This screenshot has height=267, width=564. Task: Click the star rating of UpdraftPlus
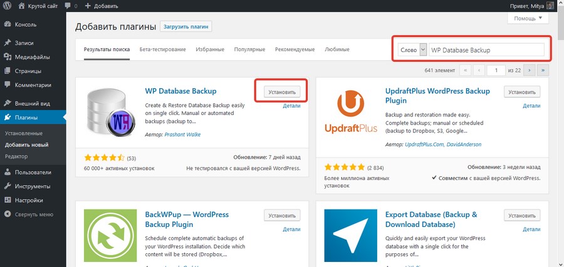pos(345,167)
